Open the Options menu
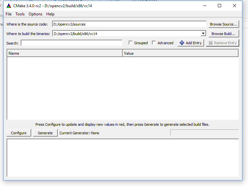Image resolution: width=248 pixels, height=187 pixels. tap(35, 14)
